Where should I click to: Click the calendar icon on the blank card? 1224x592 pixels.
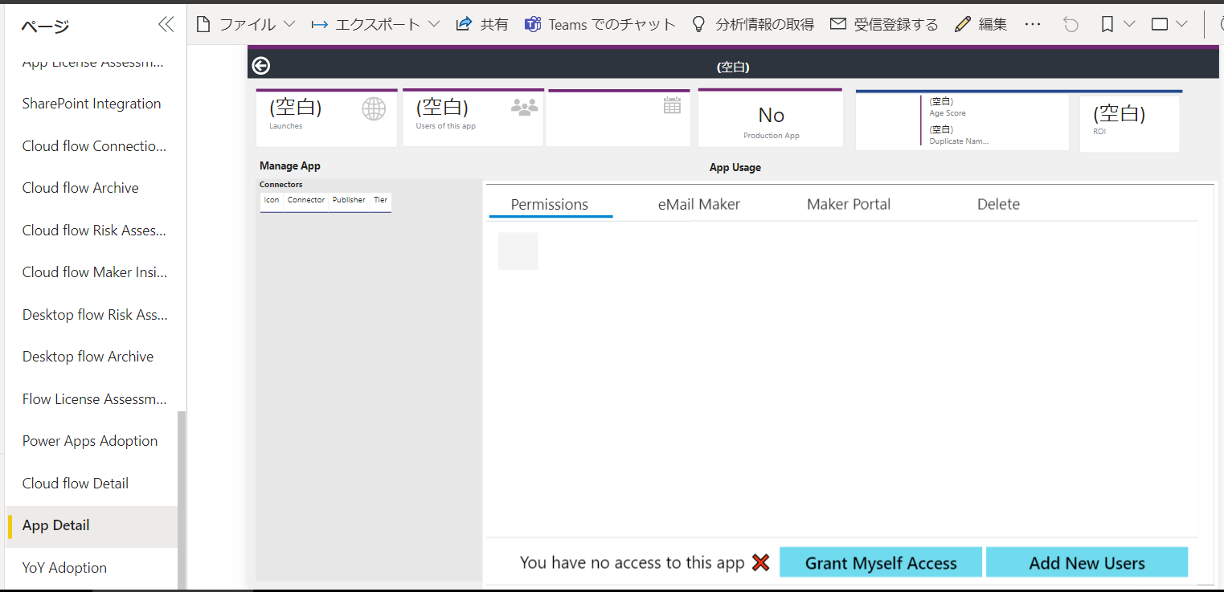[672, 105]
